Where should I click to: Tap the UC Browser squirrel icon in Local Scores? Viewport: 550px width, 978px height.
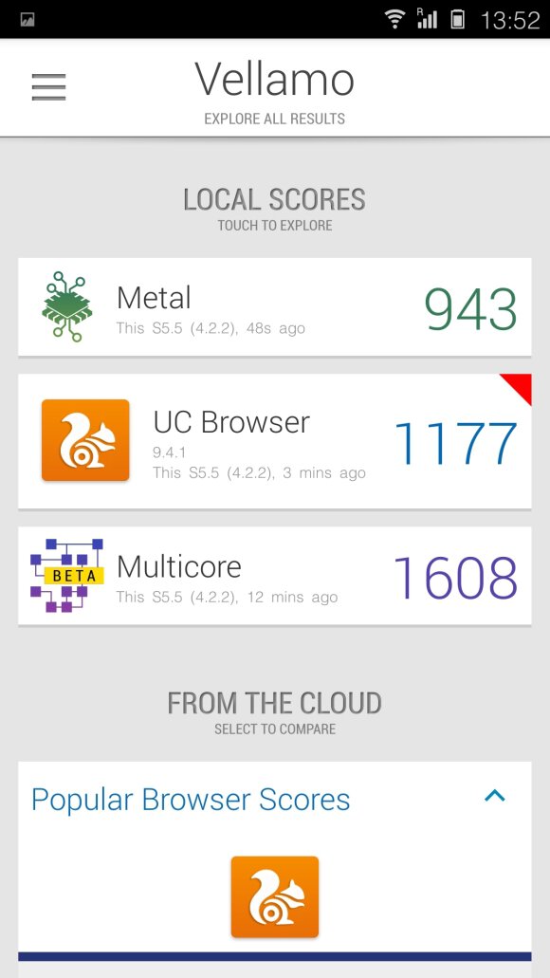point(85,440)
